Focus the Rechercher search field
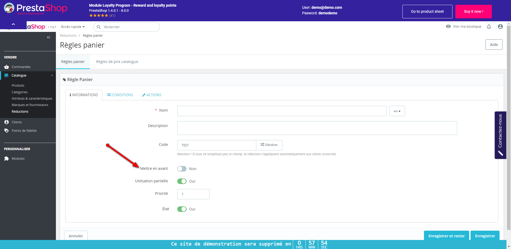The height and width of the screenshot is (249, 511). click(x=127, y=27)
